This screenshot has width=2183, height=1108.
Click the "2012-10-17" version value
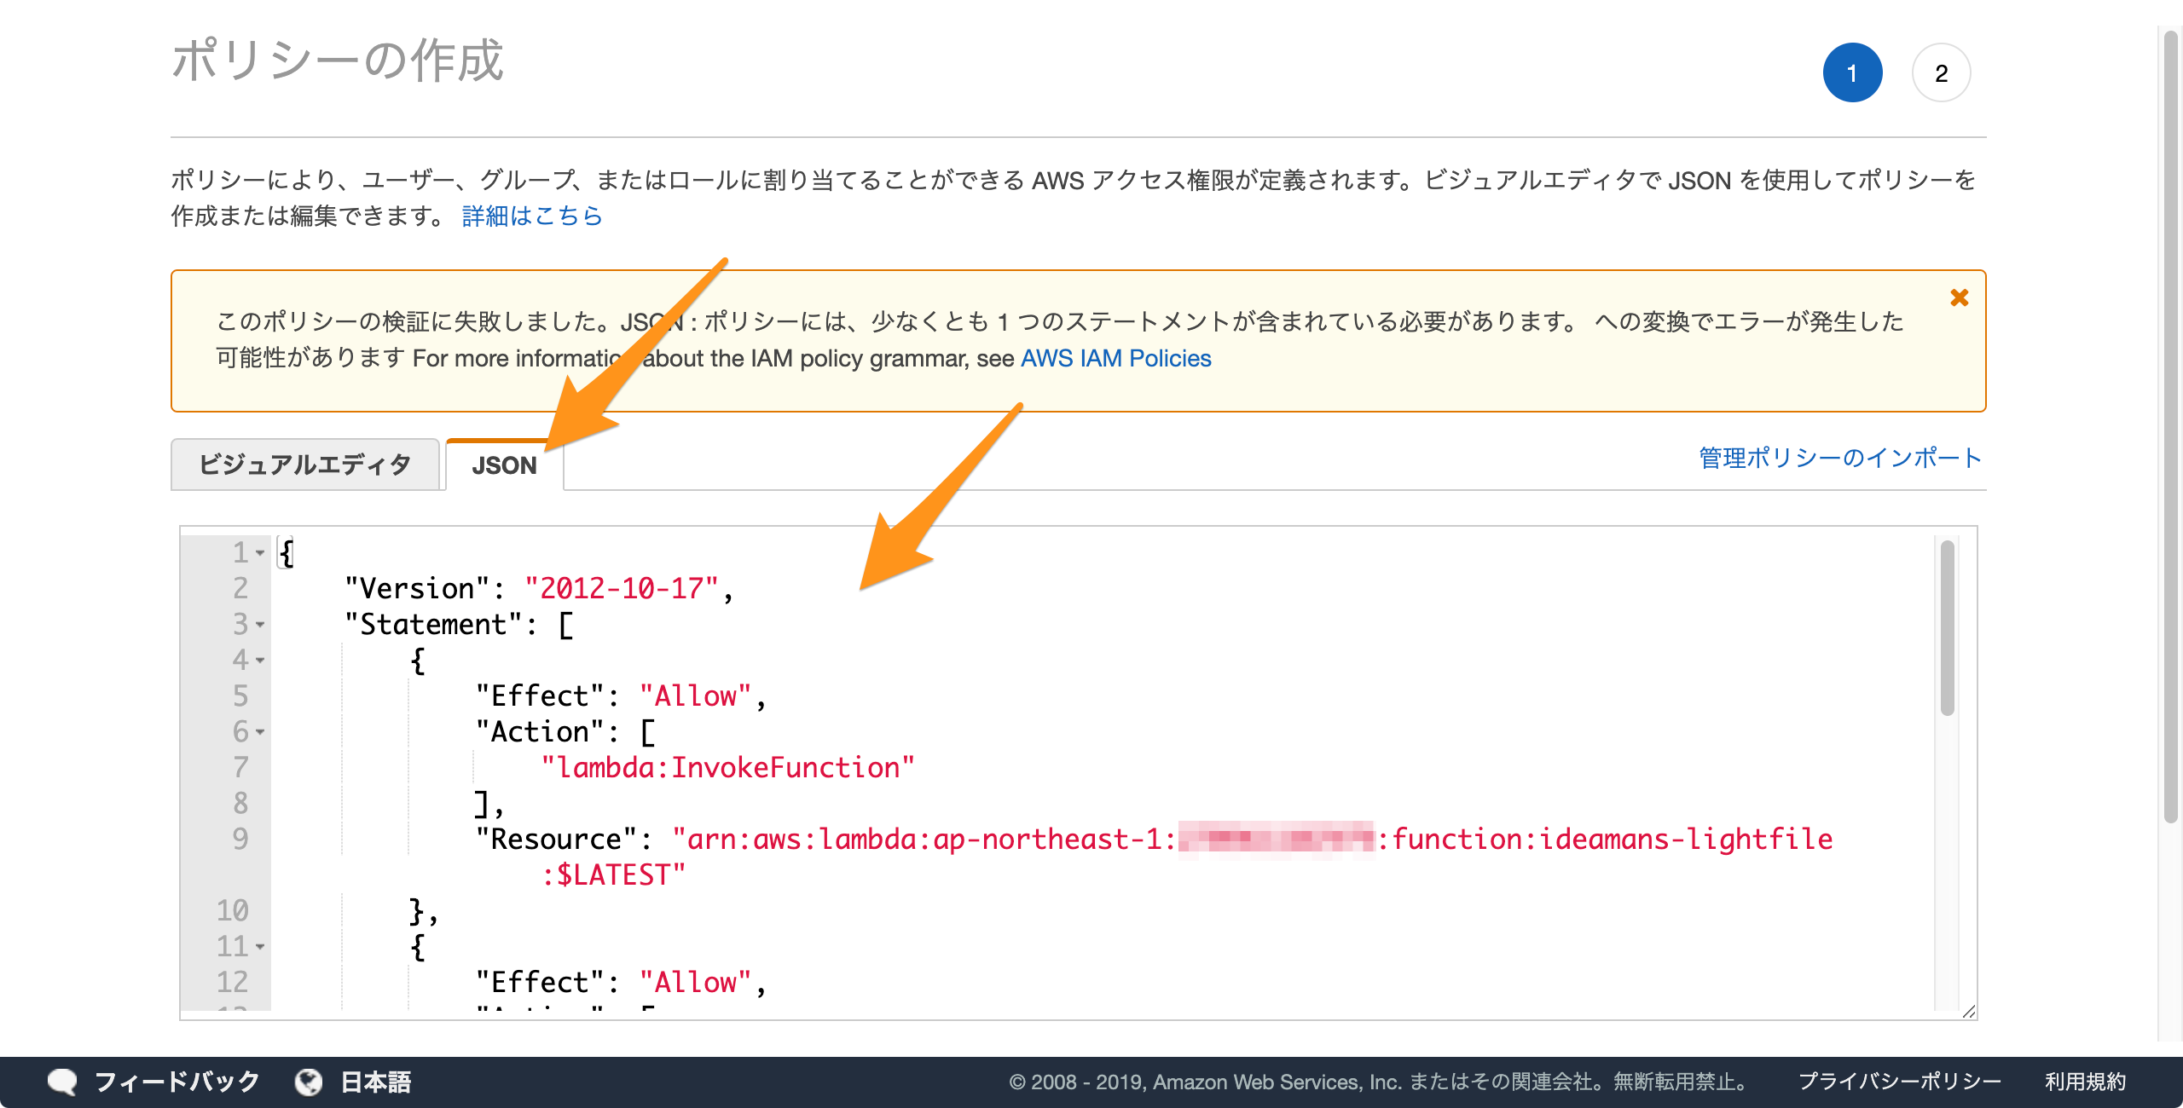622,589
